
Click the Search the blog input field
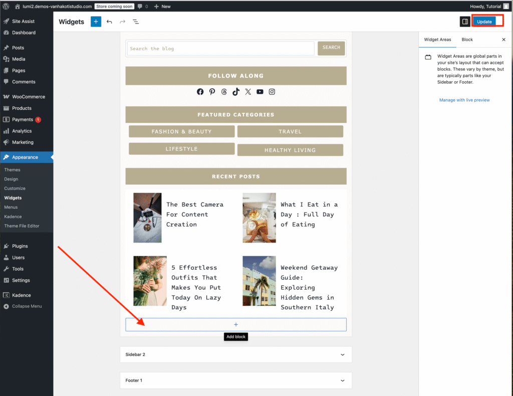point(220,49)
